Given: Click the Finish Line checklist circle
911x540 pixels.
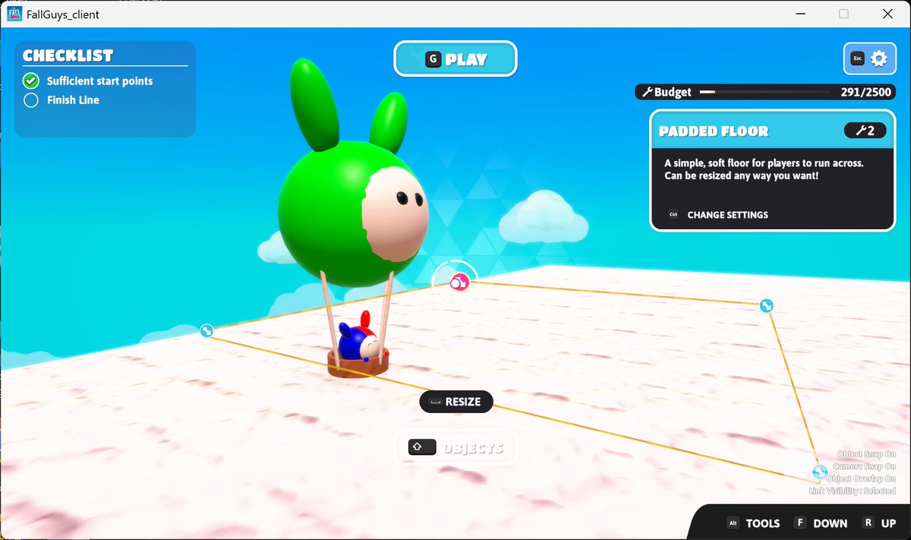Looking at the screenshot, I should 31,100.
